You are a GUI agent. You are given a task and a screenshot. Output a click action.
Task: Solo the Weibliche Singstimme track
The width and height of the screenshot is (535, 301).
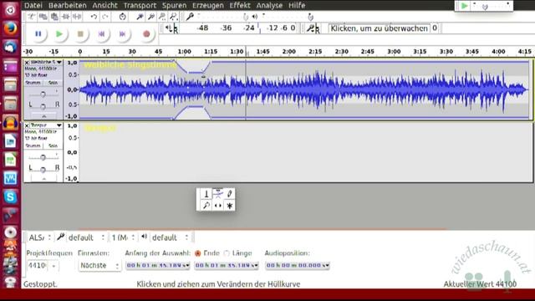(x=53, y=83)
